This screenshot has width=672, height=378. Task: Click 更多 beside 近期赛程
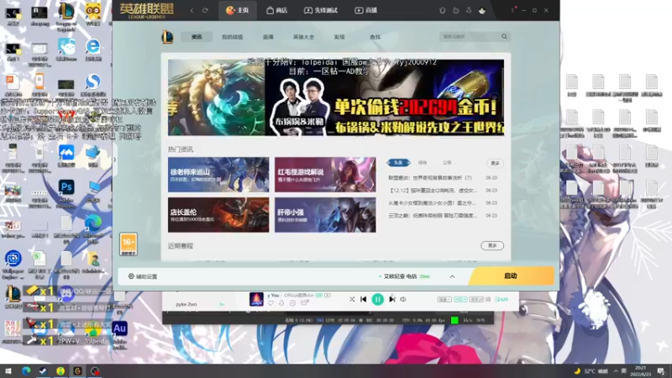[492, 245]
